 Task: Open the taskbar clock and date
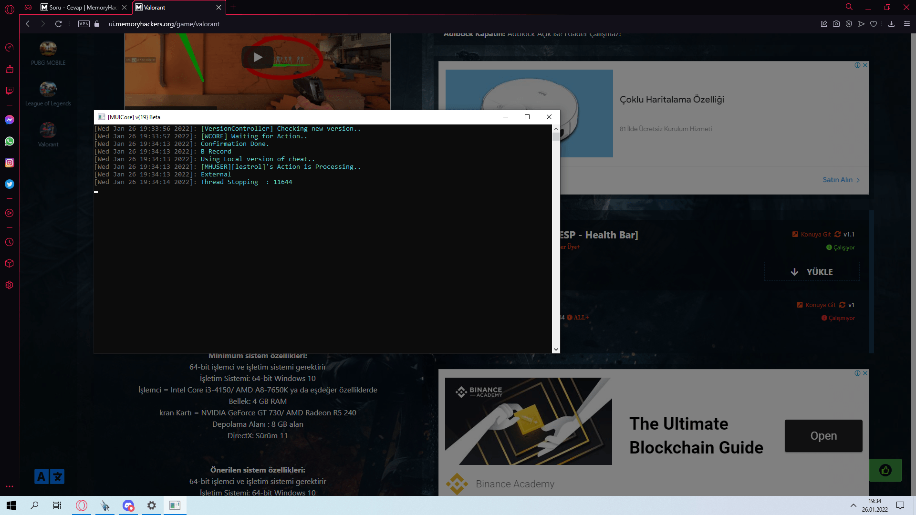coord(874,505)
